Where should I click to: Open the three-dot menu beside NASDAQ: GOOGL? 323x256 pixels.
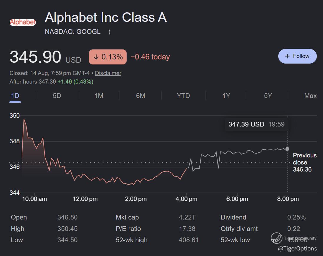[109, 32]
